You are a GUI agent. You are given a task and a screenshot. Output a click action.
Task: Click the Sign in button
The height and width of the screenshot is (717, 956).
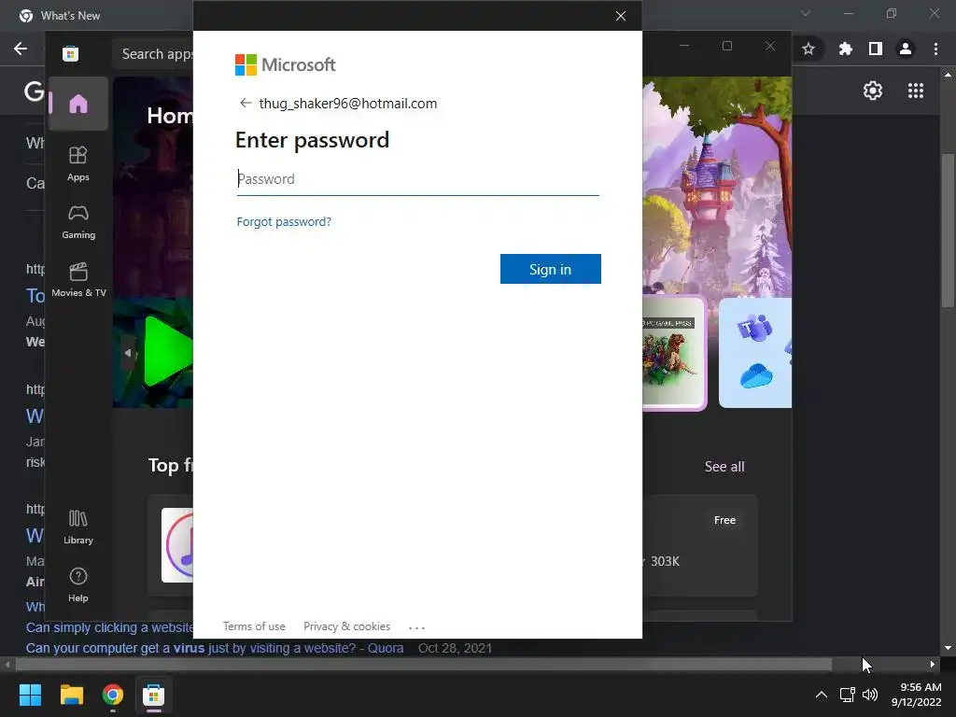pyautogui.click(x=551, y=269)
